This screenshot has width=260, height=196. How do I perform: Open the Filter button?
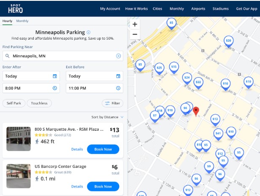112,103
